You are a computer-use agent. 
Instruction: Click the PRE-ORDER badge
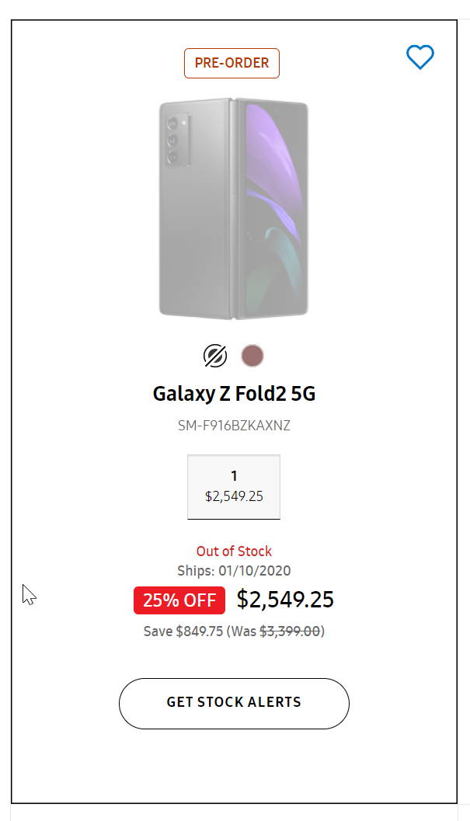click(232, 64)
